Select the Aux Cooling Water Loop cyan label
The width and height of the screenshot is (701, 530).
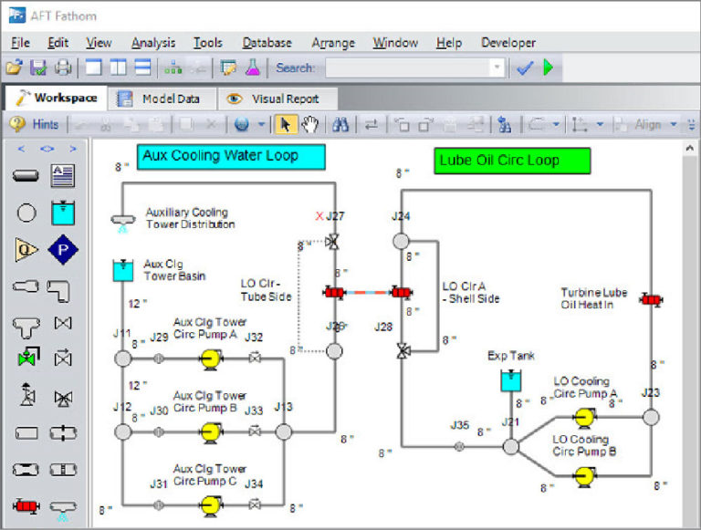[231, 157]
